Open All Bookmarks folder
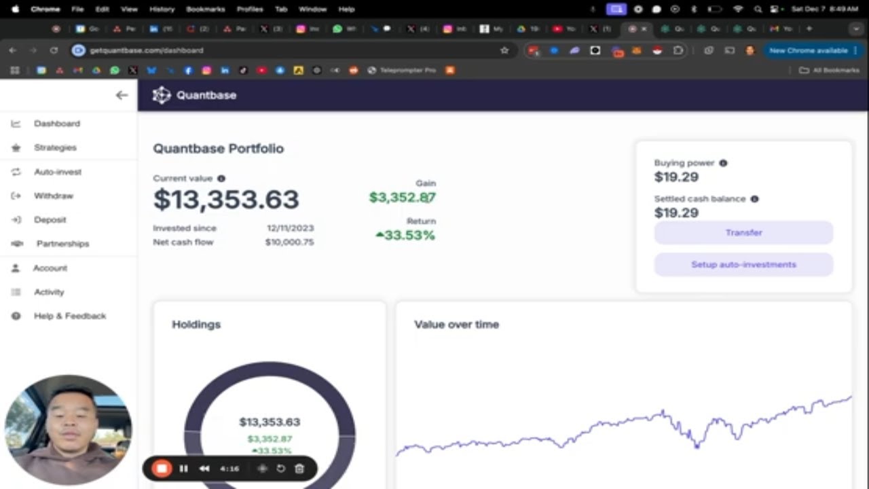Viewport: 869px width, 489px height. pos(829,70)
